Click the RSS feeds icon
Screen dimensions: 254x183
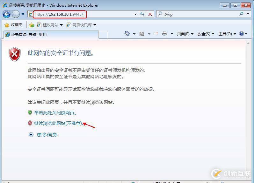coord(142,34)
